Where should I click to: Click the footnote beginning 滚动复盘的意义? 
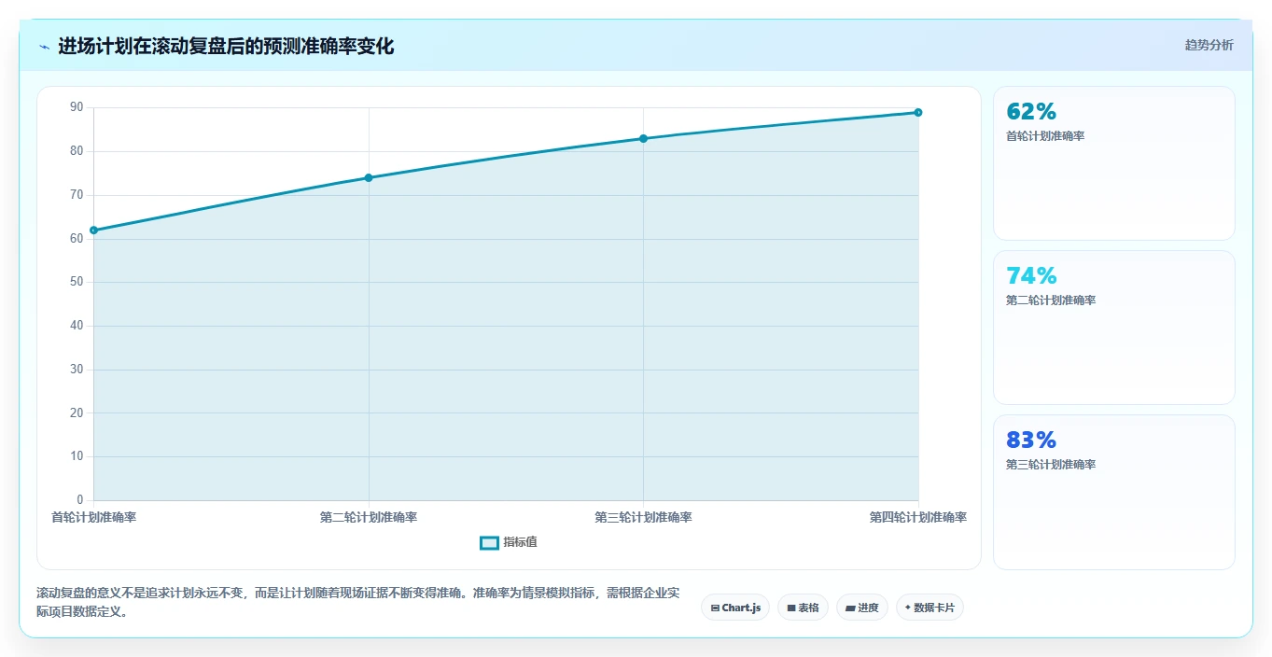pos(357,603)
